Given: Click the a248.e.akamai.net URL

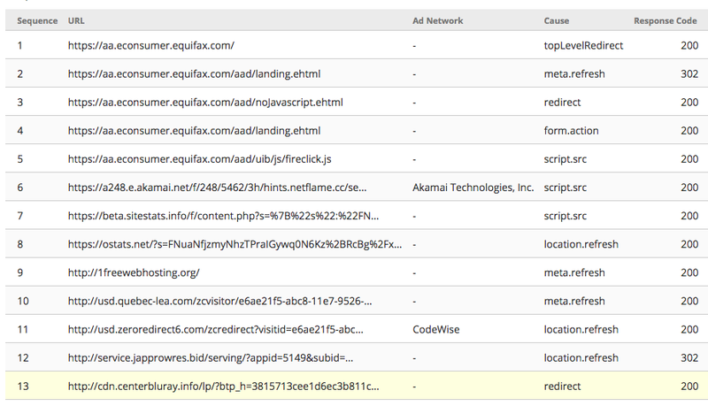Looking at the screenshot, I should coord(217,188).
